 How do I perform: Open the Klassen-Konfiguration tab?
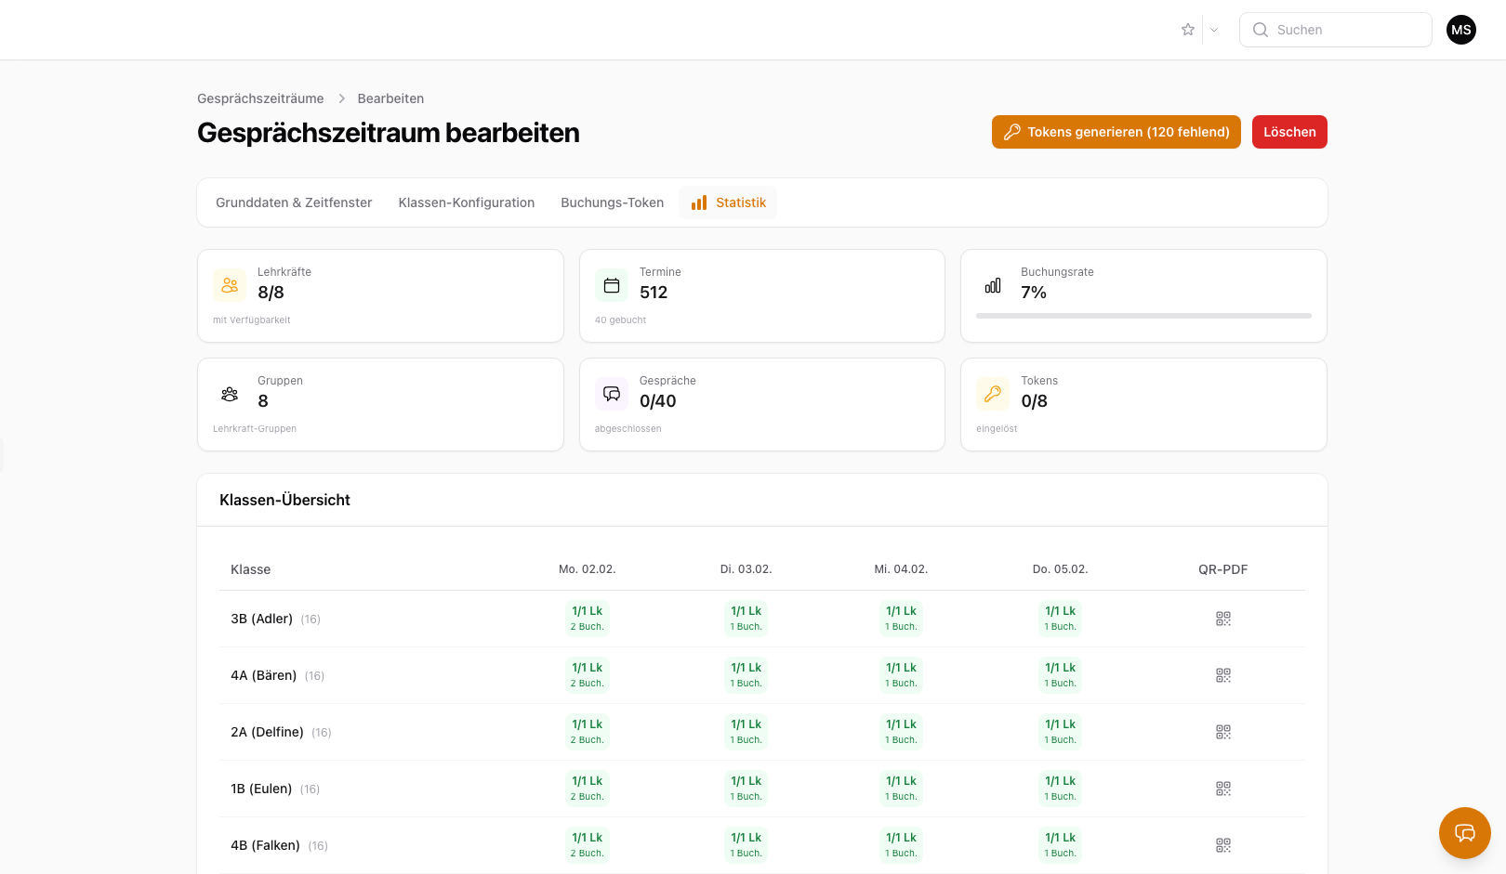[466, 202]
